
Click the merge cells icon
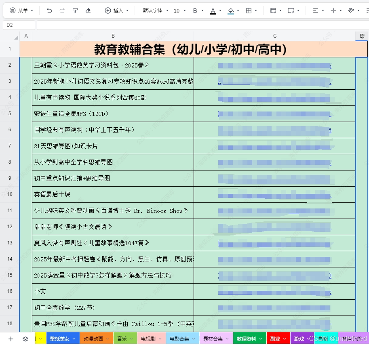click(291, 11)
